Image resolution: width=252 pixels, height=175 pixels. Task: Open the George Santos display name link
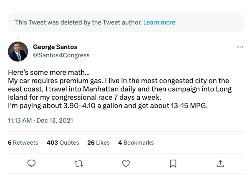(x=55, y=47)
